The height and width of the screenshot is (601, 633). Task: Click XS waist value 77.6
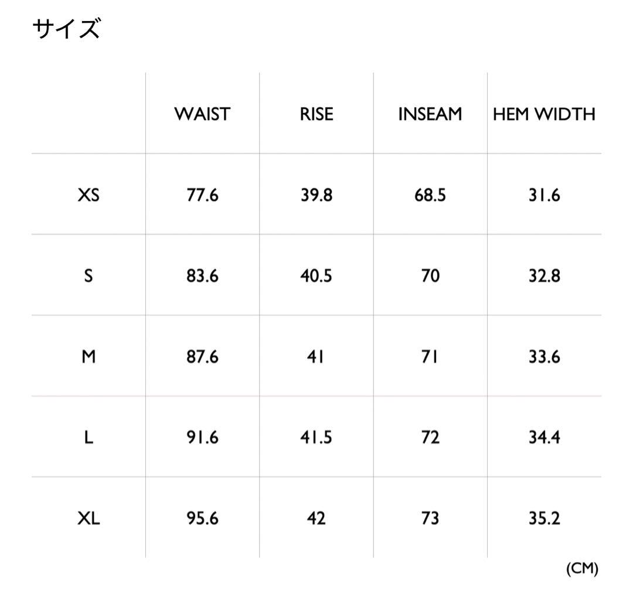click(x=203, y=195)
